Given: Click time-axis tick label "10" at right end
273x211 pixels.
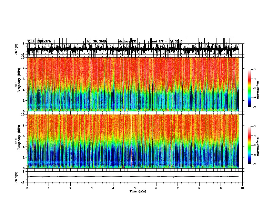Looking at the screenshot, I should [242, 188].
